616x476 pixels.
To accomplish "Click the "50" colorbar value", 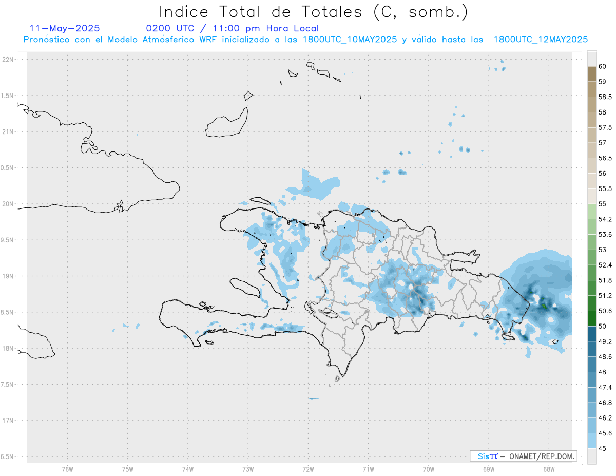I will (x=603, y=326).
